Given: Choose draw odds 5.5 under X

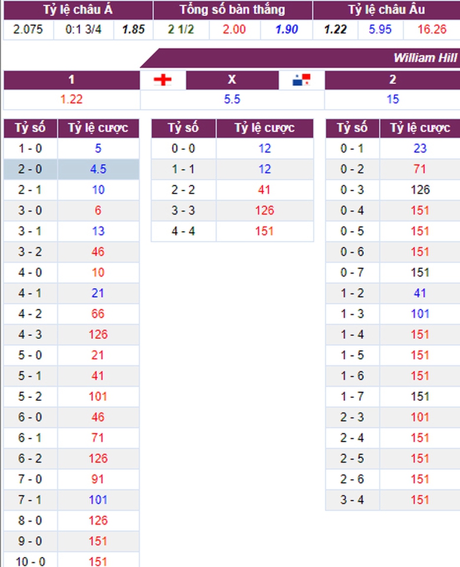Looking at the screenshot, I should [x=232, y=99].
